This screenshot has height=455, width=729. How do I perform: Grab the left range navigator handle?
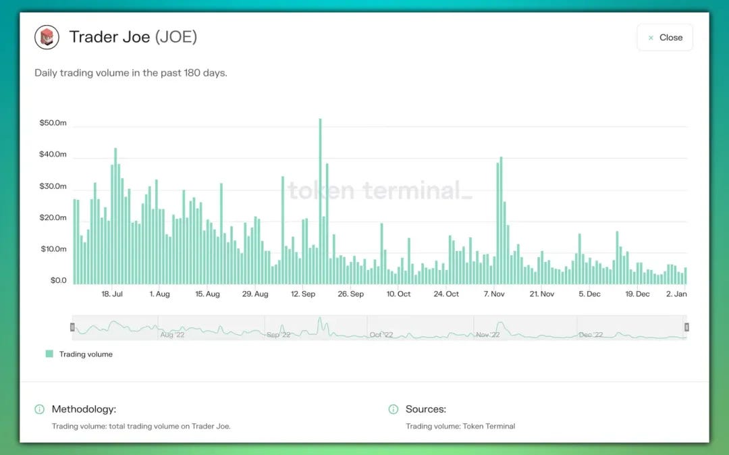(72, 327)
